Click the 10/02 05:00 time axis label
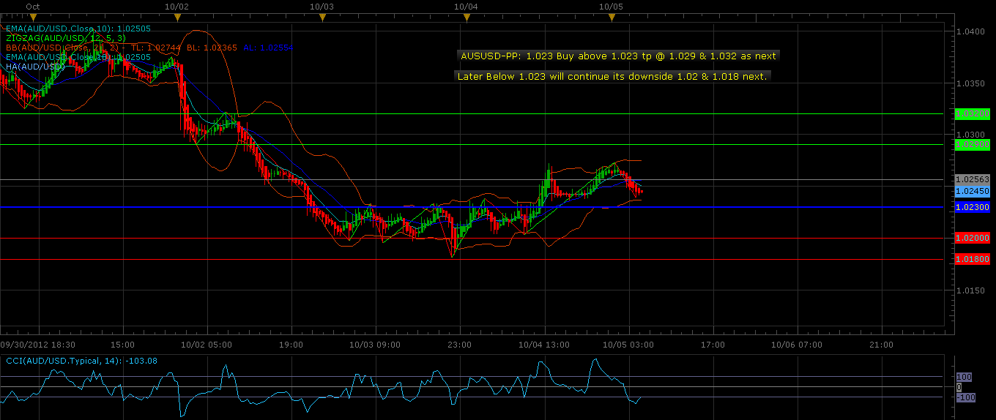The height and width of the screenshot is (420, 996). [206, 344]
